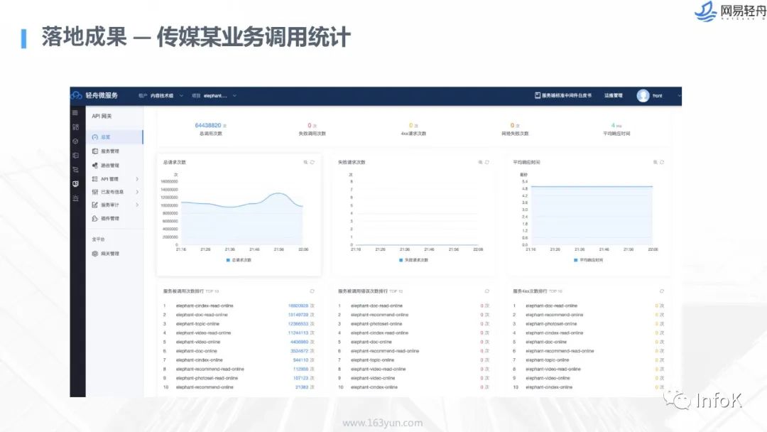767x432 pixels.
Task: Expand the 已发布信息 submenu chevron
Action: point(138,192)
